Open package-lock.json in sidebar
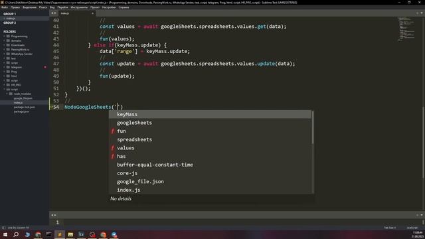The image size is (425, 239). click(25, 107)
